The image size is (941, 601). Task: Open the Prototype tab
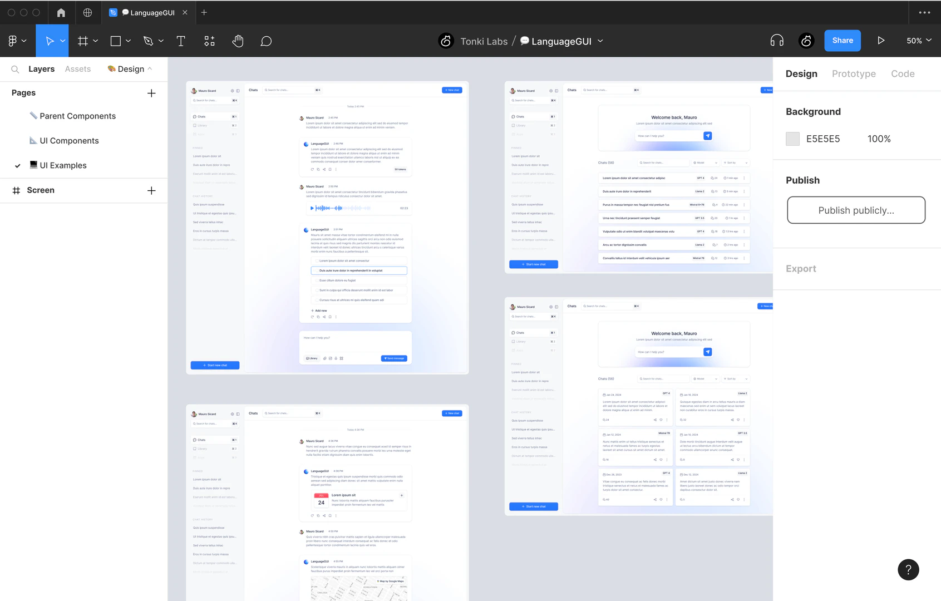[x=854, y=73]
